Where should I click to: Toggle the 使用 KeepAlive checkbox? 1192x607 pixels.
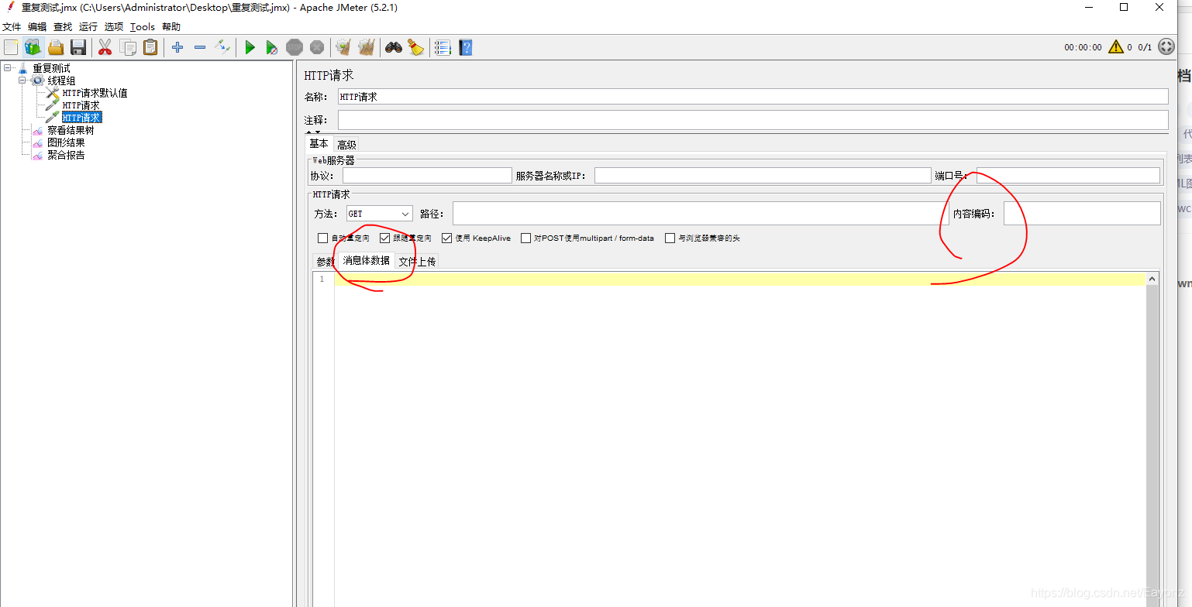click(447, 238)
